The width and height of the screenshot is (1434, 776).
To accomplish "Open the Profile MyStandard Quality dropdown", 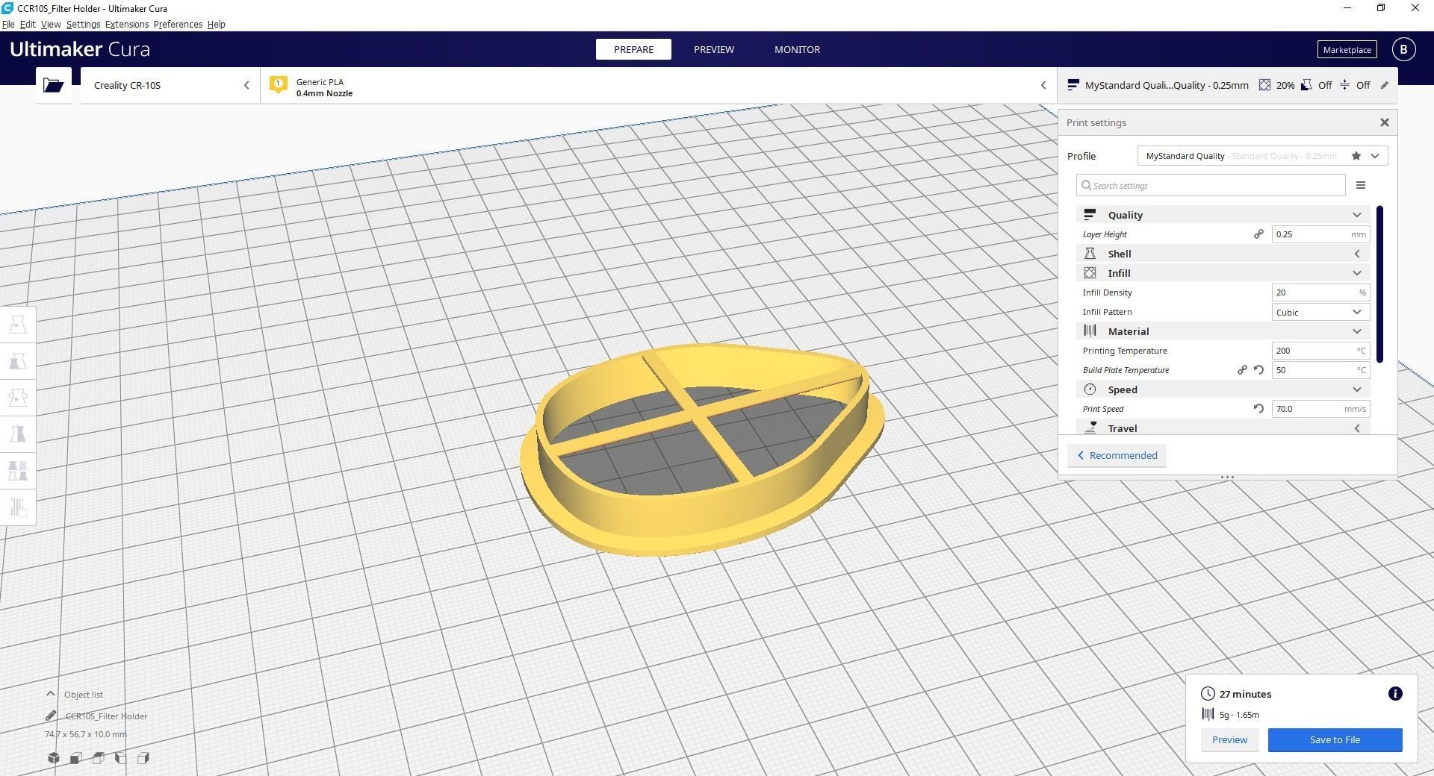I will pyautogui.click(x=1262, y=156).
